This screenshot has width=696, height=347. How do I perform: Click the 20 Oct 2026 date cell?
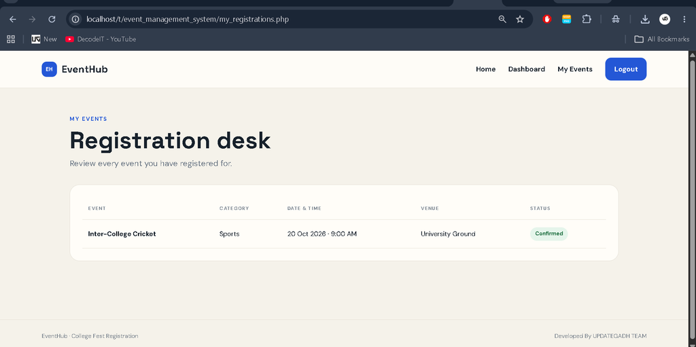tap(321, 234)
